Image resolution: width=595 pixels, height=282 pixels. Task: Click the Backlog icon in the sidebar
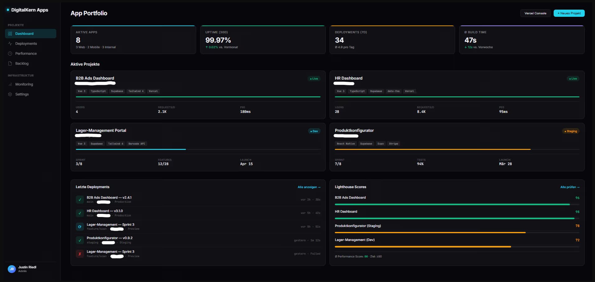tap(10, 63)
